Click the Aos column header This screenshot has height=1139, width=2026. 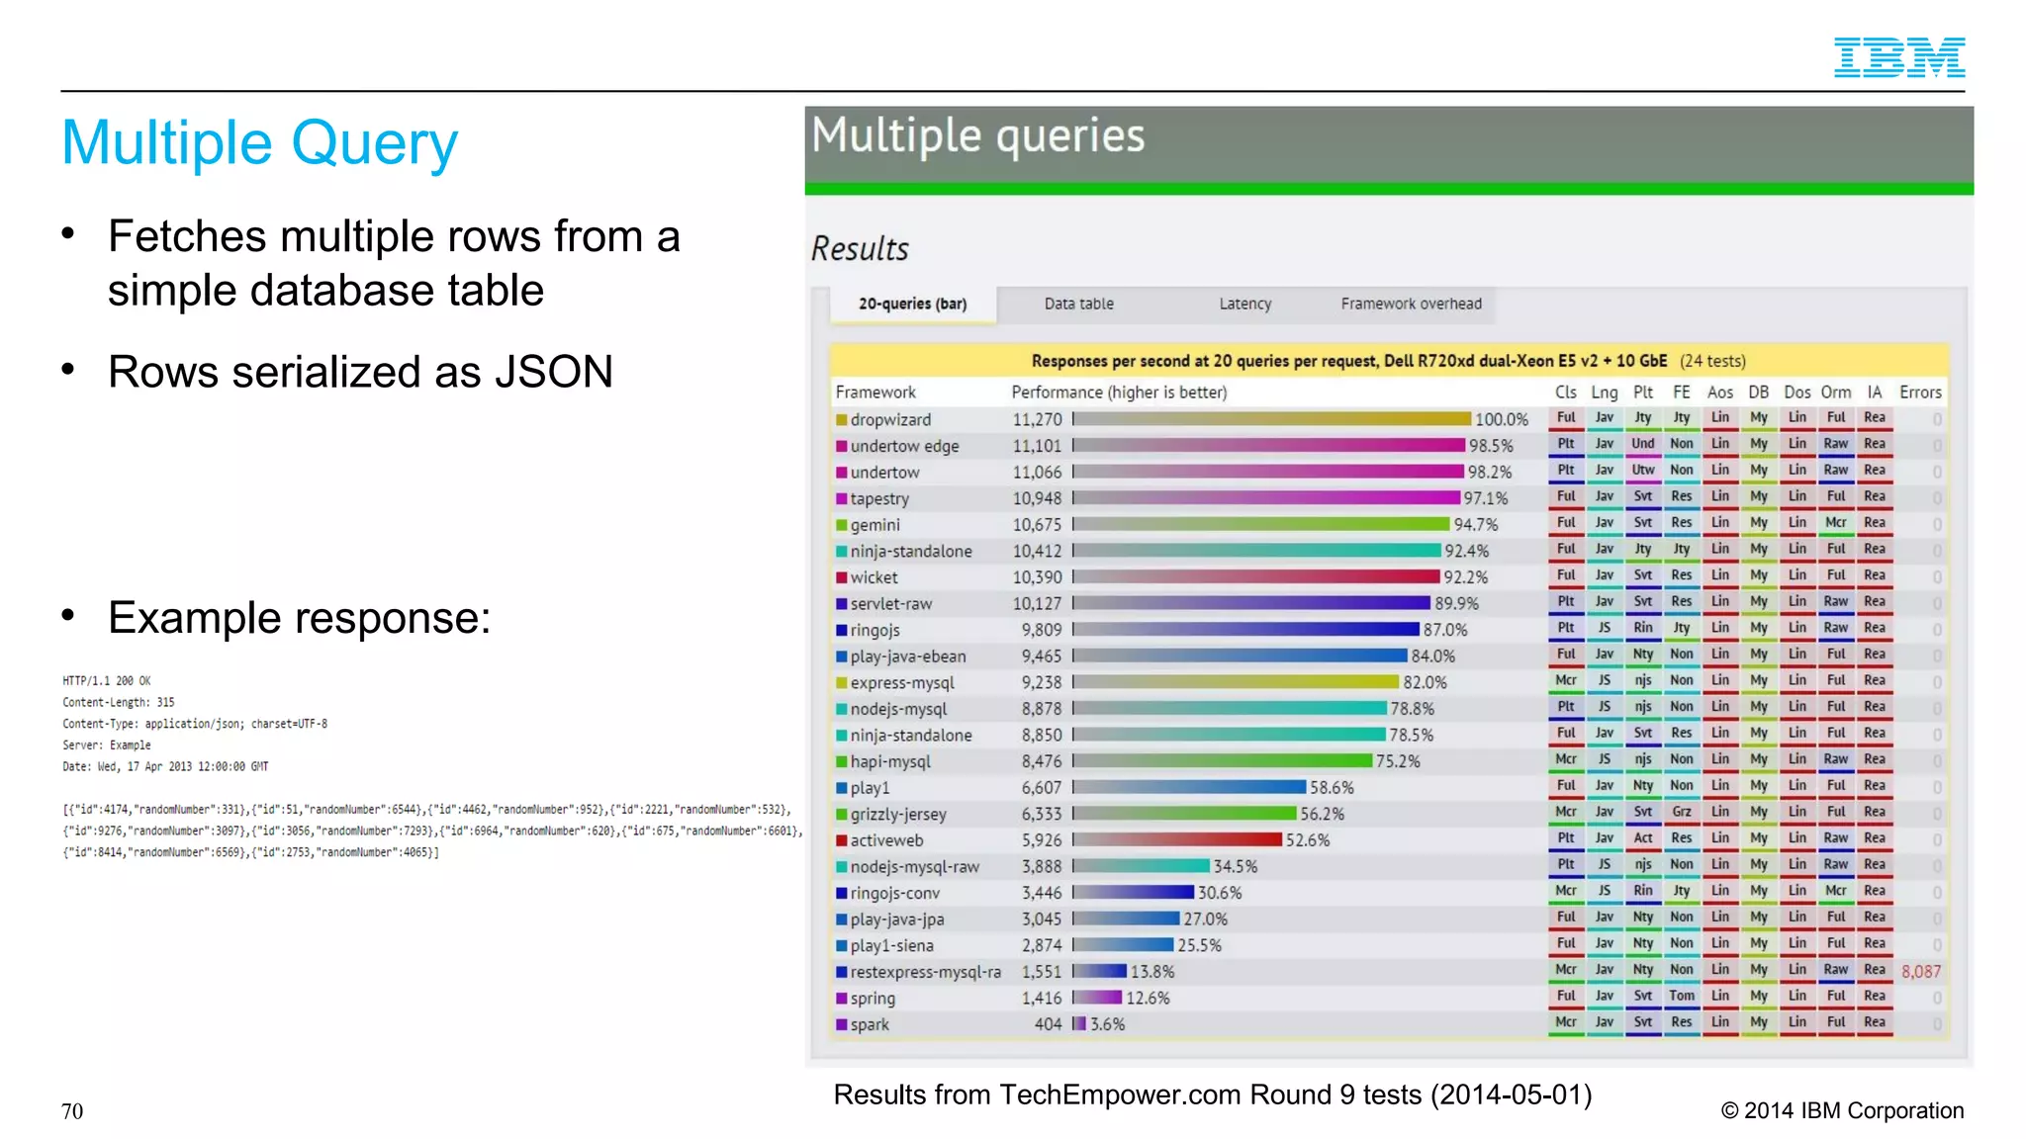(1720, 393)
